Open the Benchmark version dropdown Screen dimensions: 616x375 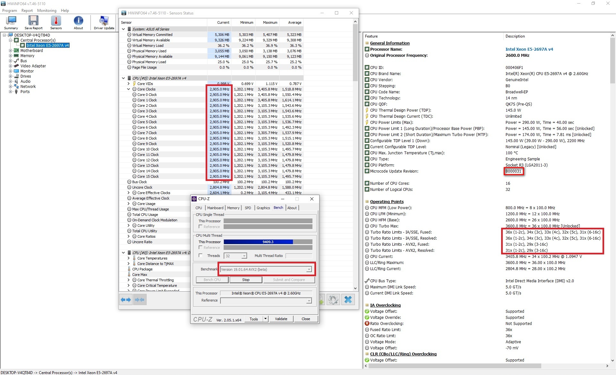point(309,269)
